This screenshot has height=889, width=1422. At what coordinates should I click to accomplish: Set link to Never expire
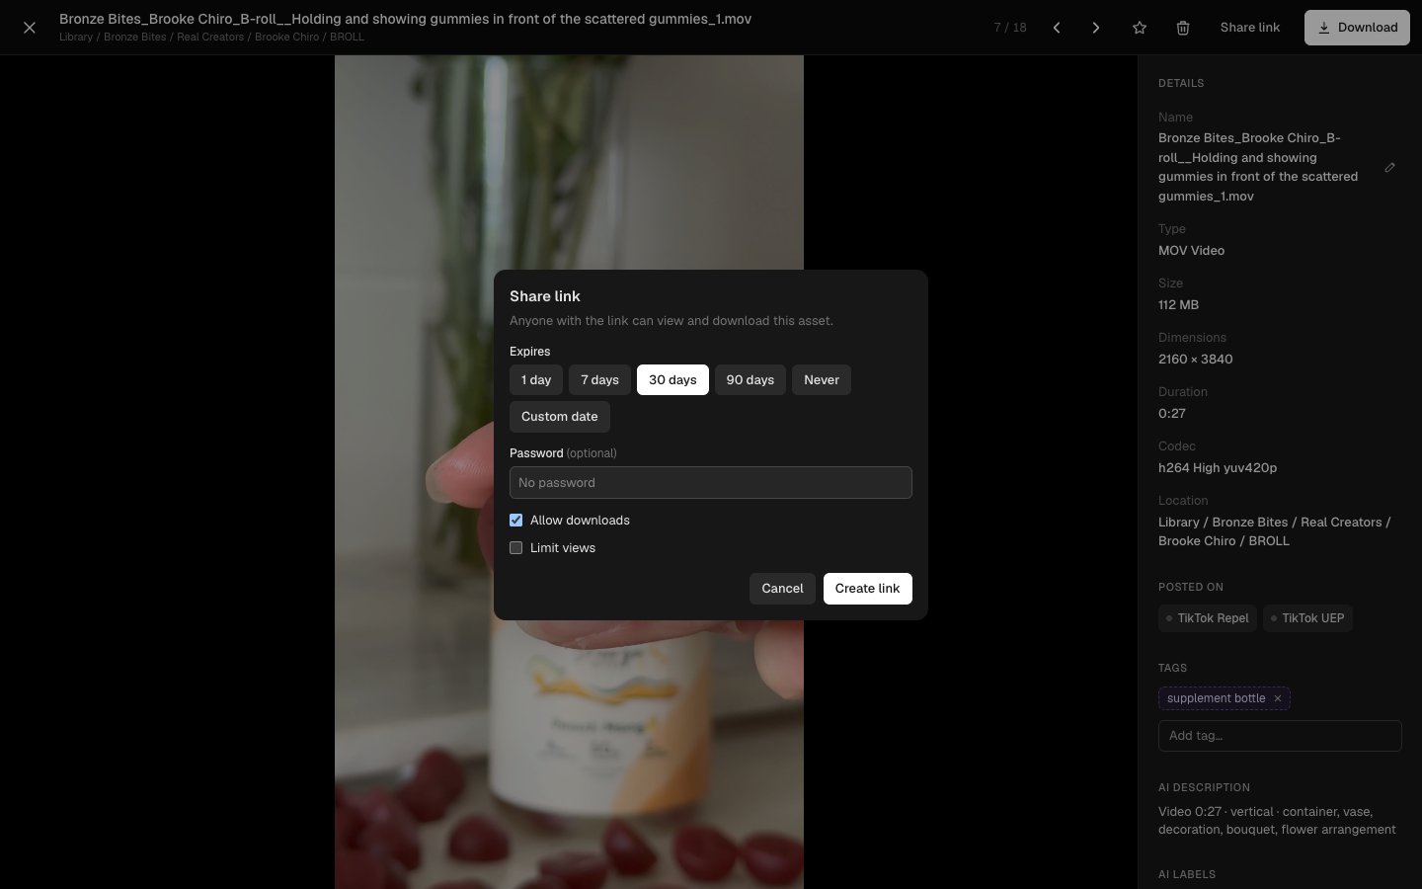point(822,380)
